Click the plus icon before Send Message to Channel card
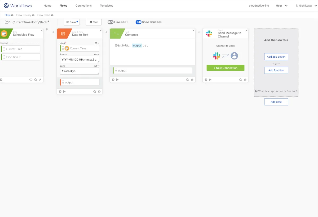 pos(199,32)
